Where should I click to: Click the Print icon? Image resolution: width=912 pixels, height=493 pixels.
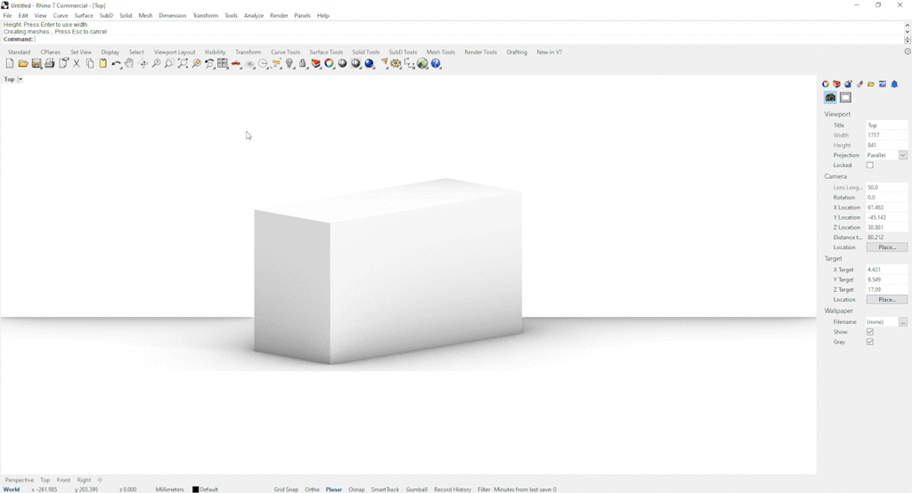pos(50,63)
